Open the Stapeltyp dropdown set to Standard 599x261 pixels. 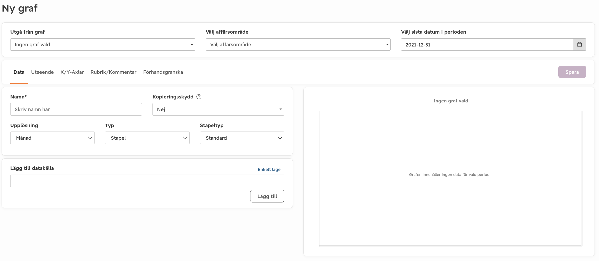coord(242,138)
